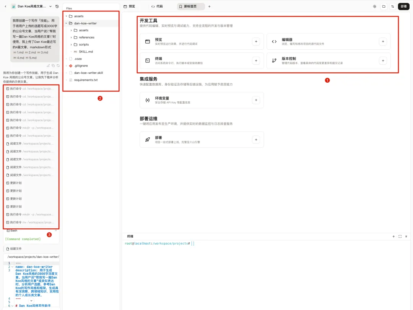Open the settings sliders icon near 部署

392,7
